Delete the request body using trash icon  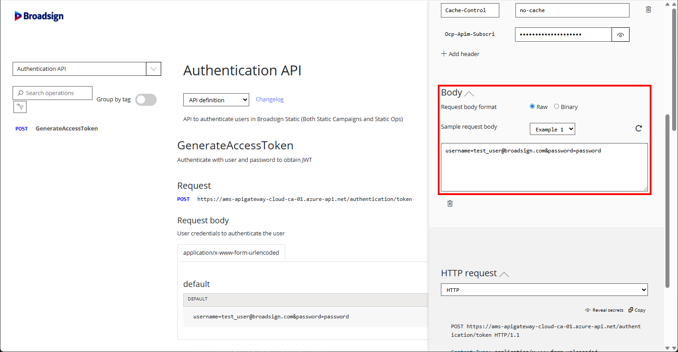pyautogui.click(x=450, y=204)
